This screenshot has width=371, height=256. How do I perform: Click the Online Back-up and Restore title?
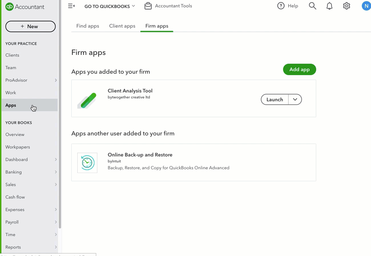tap(140, 155)
